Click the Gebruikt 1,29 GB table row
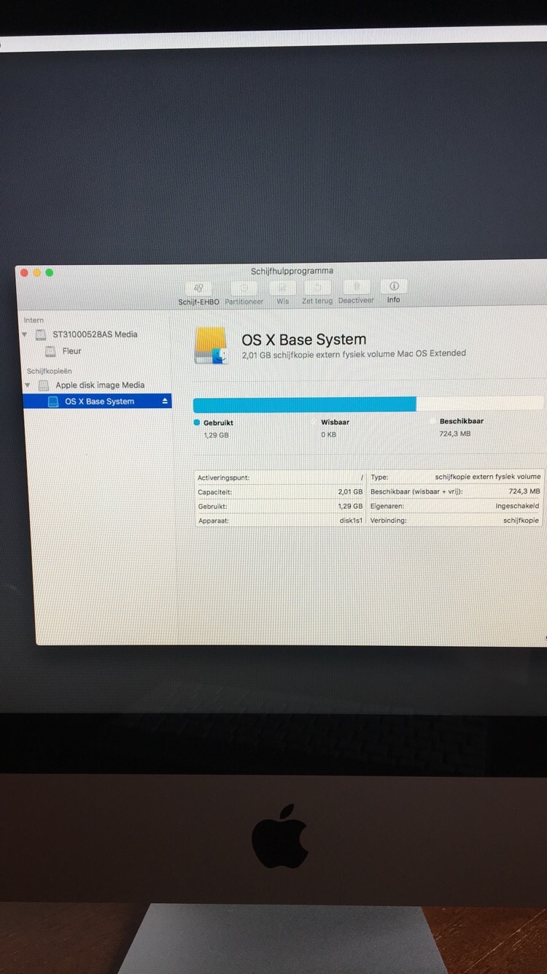Image resolution: width=547 pixels, height=974 pixels. pos(280,506)
